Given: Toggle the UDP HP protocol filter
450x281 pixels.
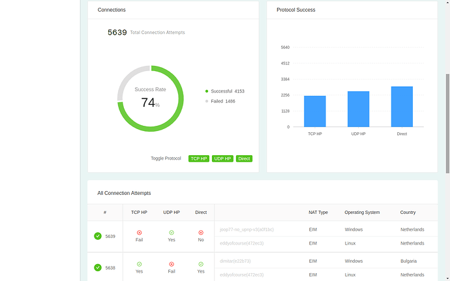Looking at the screenshot, I should point(222,158).
